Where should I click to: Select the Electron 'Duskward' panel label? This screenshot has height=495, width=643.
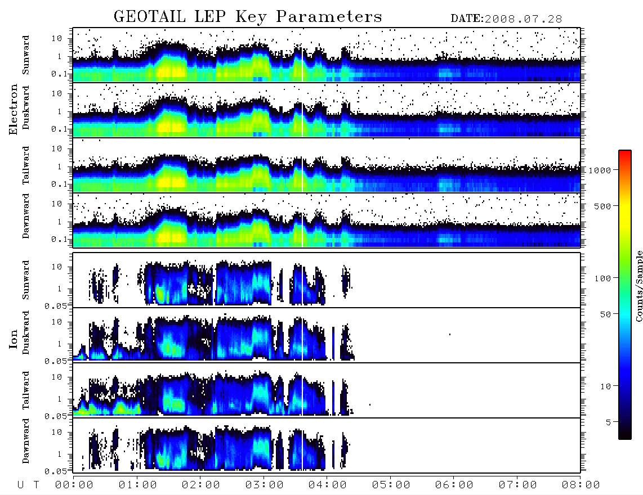26,107
